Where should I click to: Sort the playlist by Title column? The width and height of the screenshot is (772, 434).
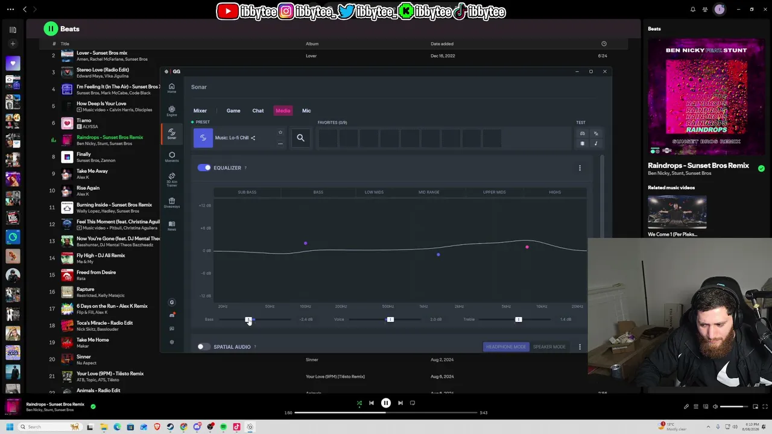65,43
